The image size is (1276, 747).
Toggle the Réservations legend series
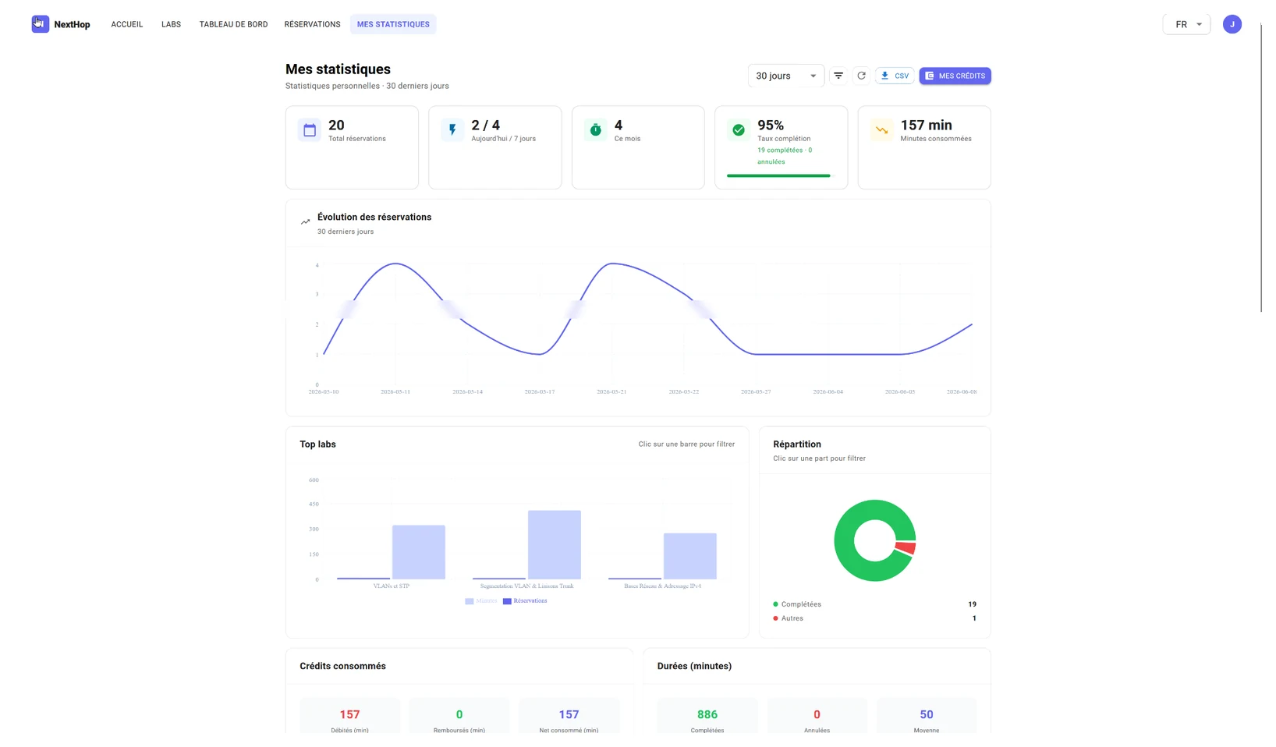coord(525,601)
